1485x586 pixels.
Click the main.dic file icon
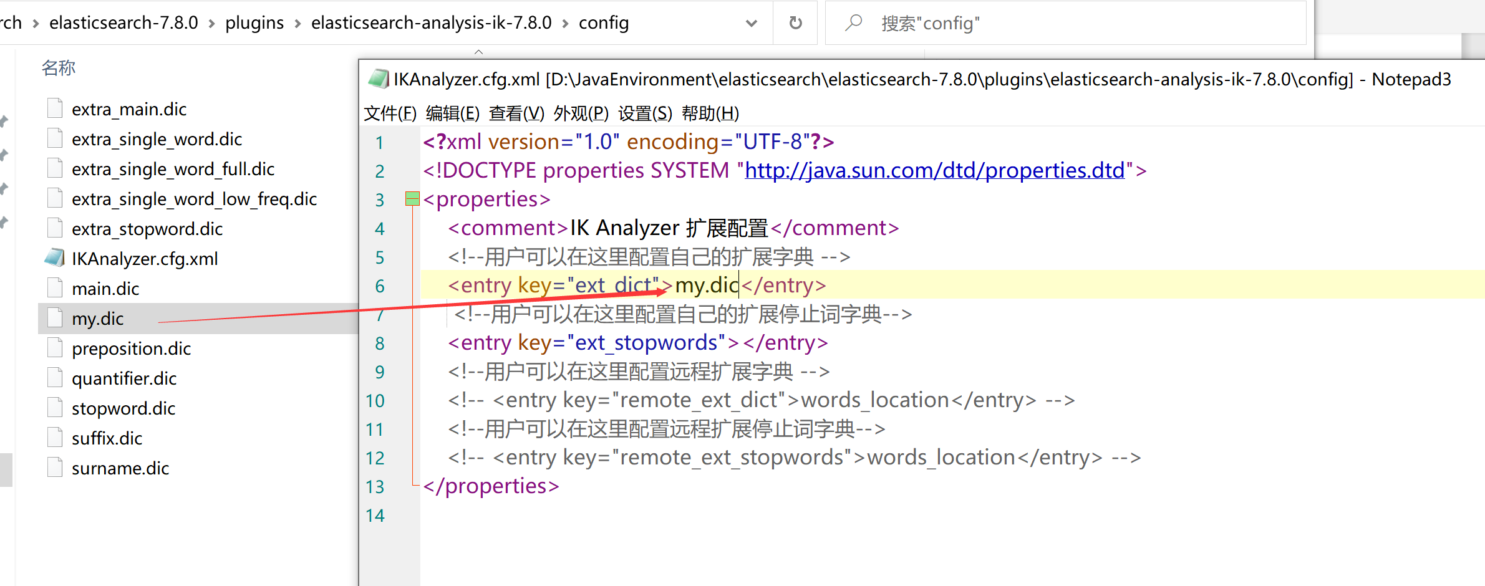point(55,288)
